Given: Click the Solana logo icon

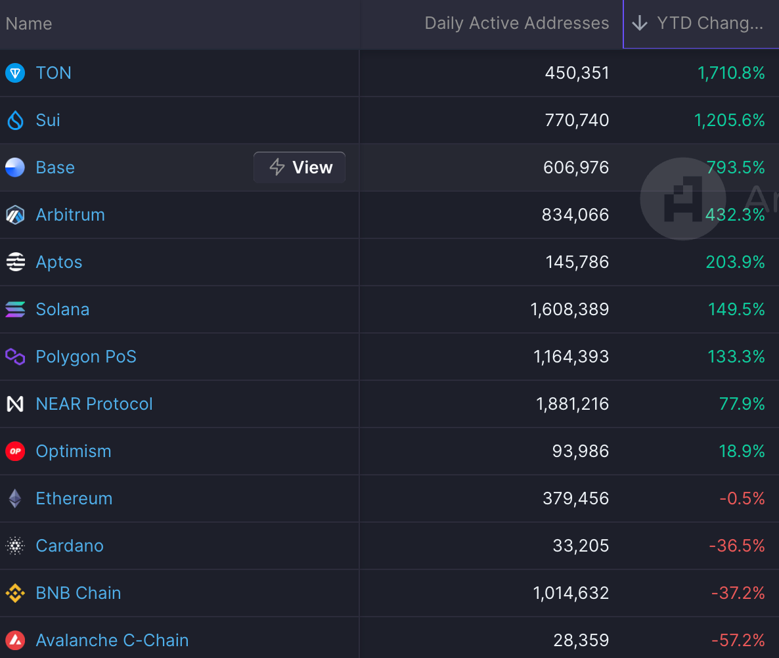Looking at the screenshot, I should point(15,309).
